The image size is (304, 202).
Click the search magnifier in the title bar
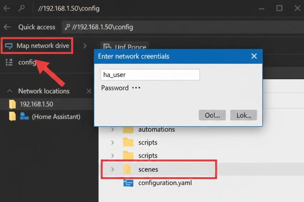click(x=22, y=8)
